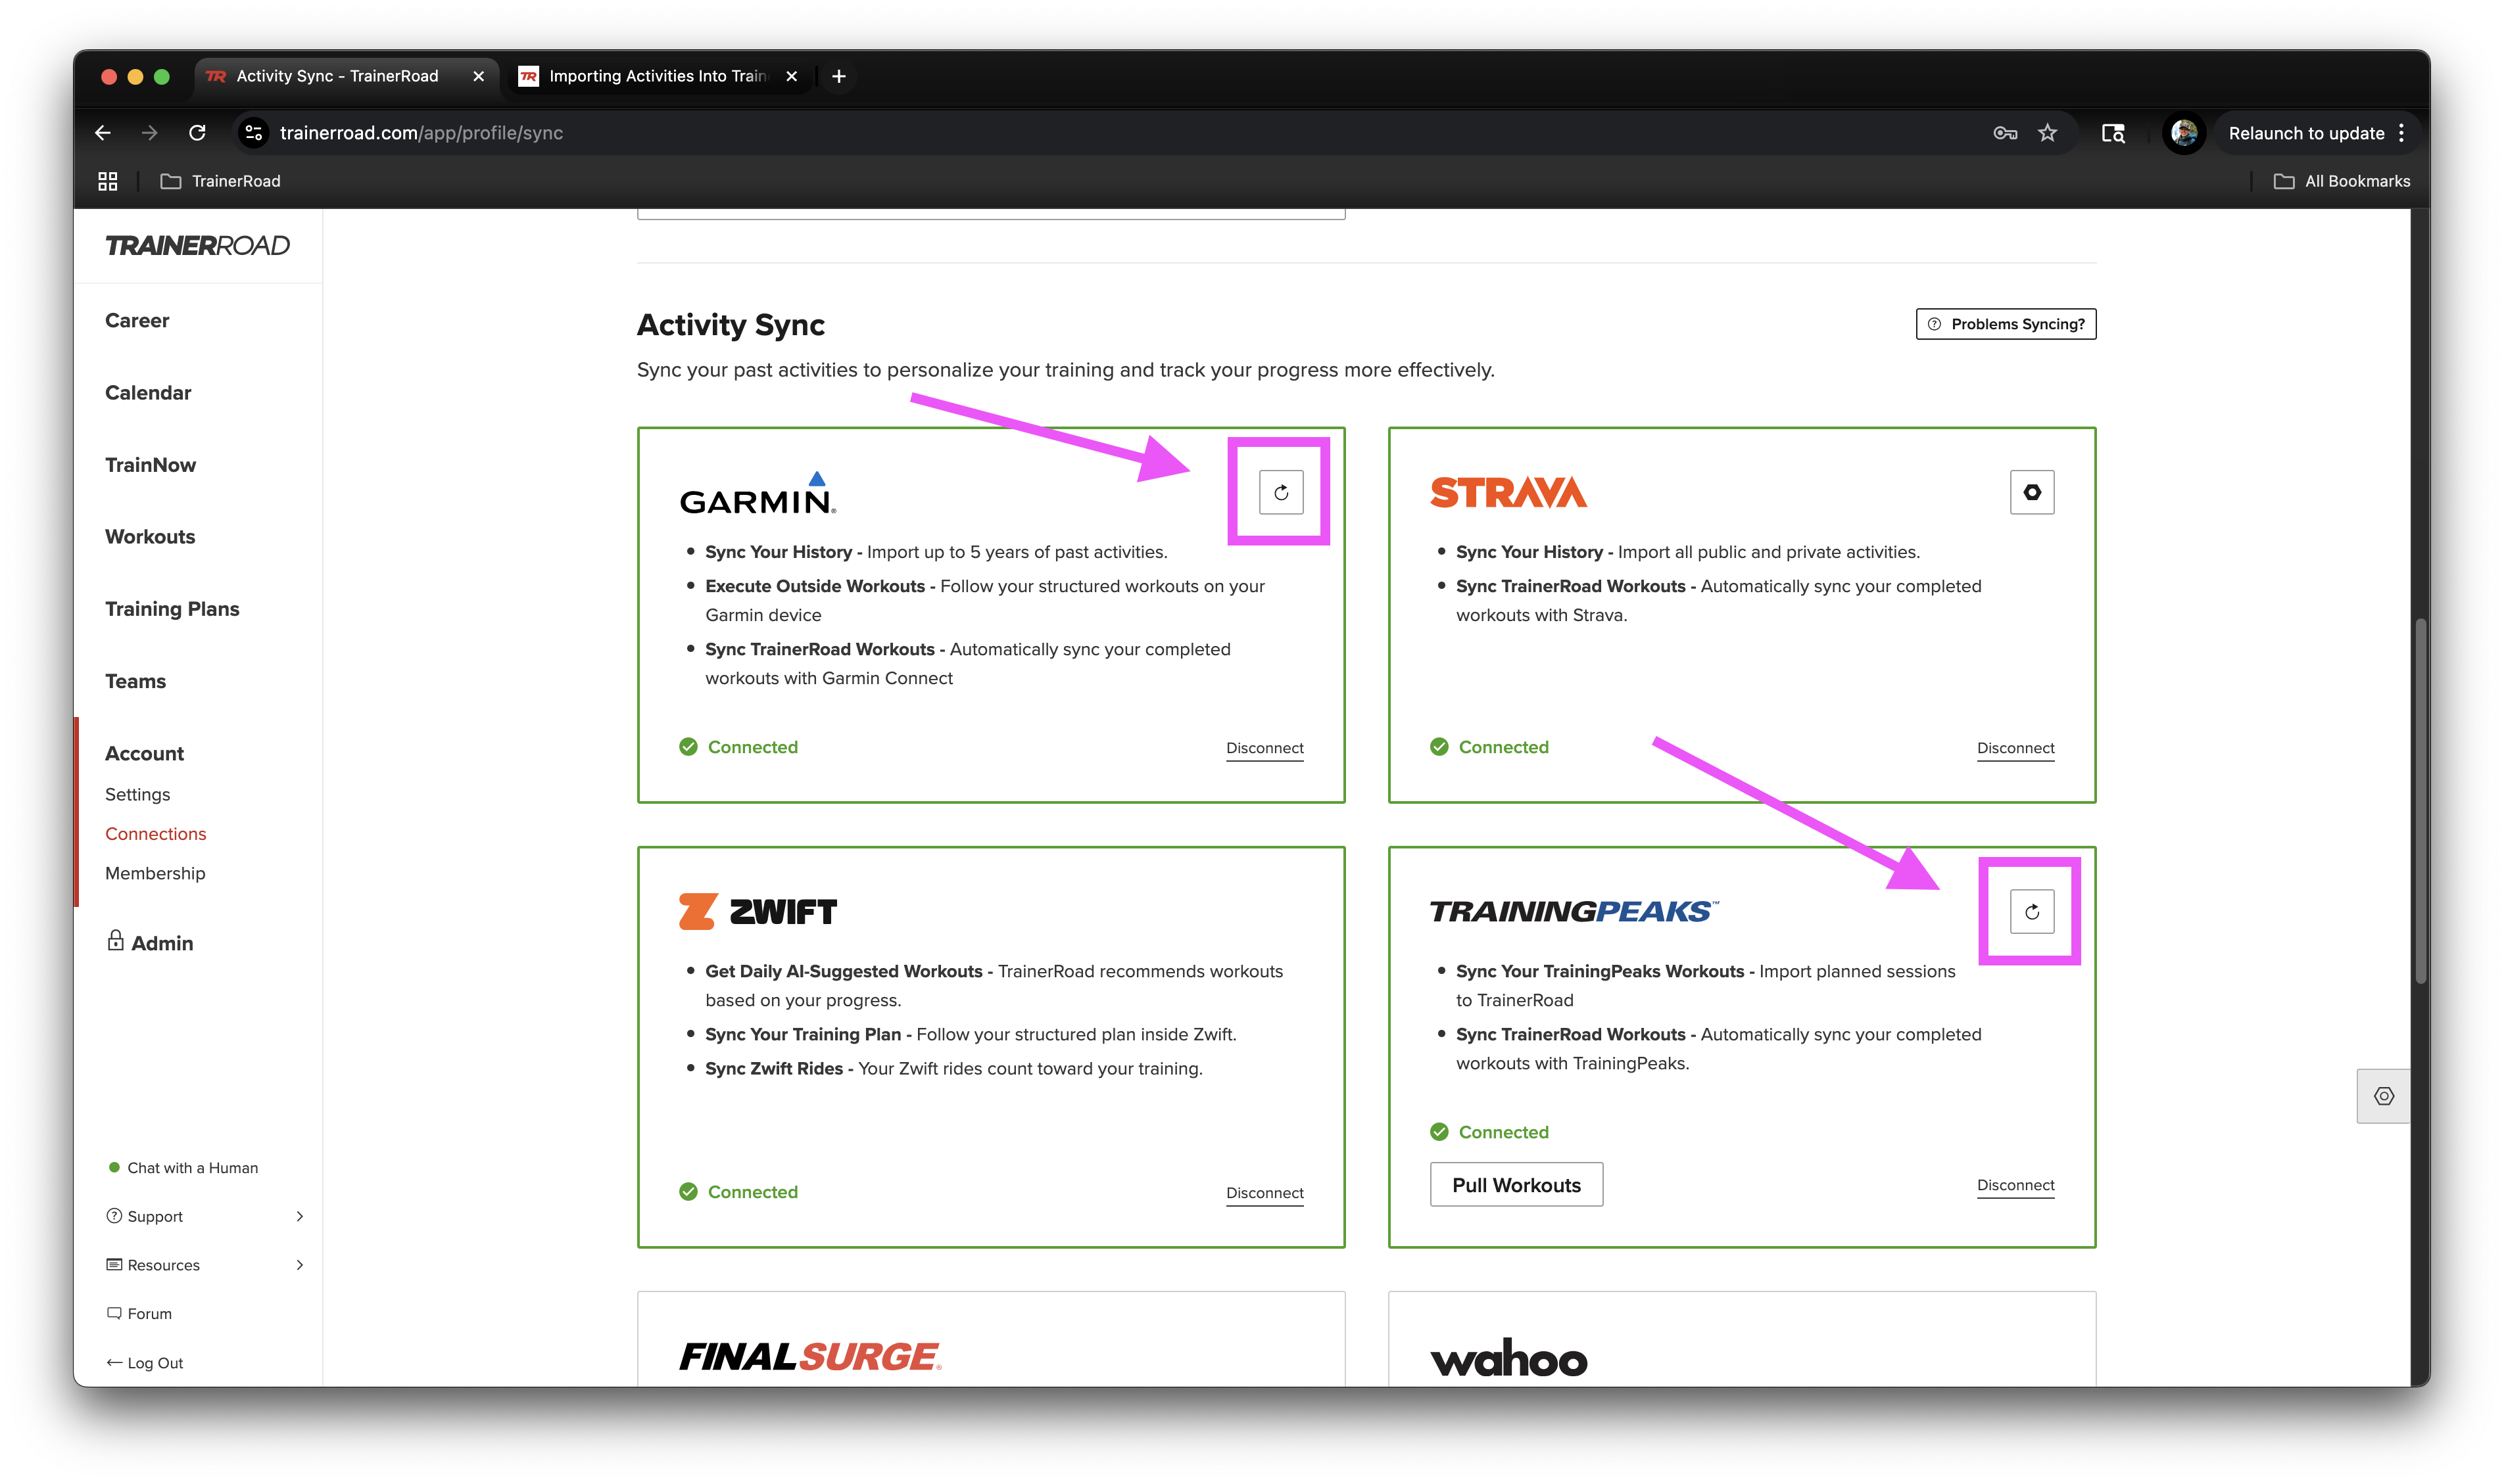Close the Activity Sync tab

(x=478, y=76)
